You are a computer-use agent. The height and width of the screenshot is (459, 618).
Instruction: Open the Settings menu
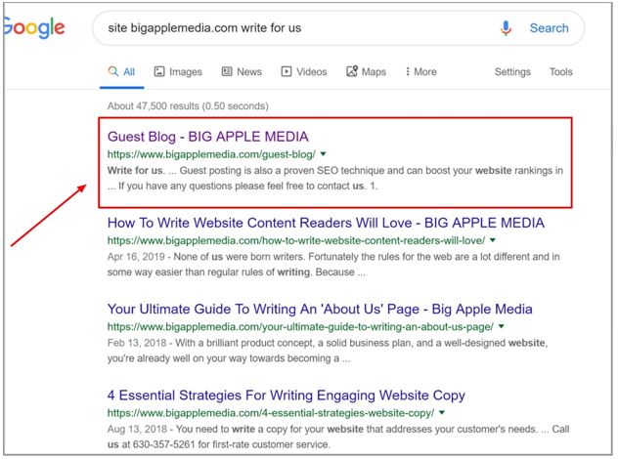[x=511, y=72]
